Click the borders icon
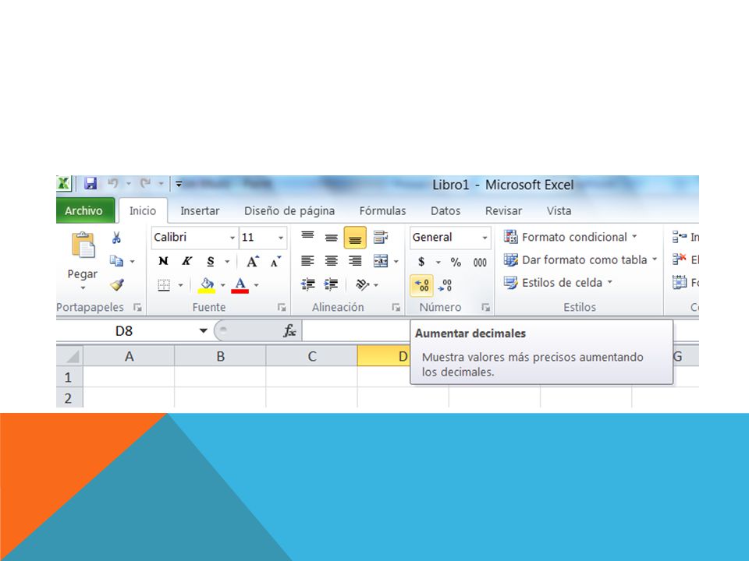The image size is (749, 561). click(x=164, y=285)
